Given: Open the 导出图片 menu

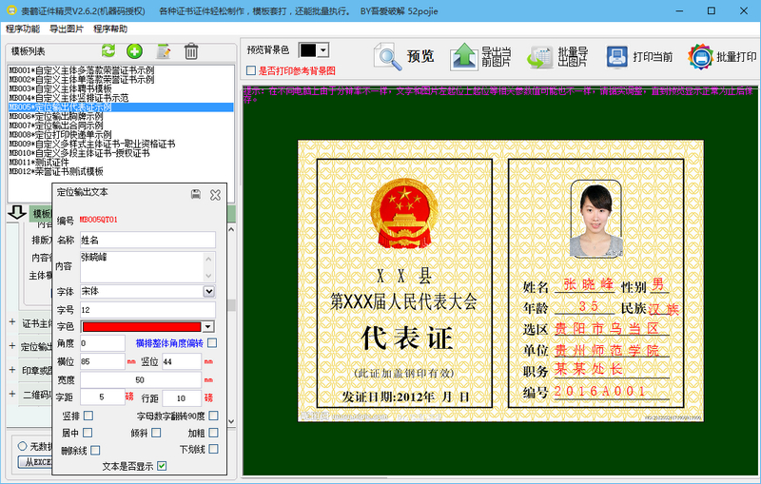Looking at the screenshot, I should pos(67,29).
